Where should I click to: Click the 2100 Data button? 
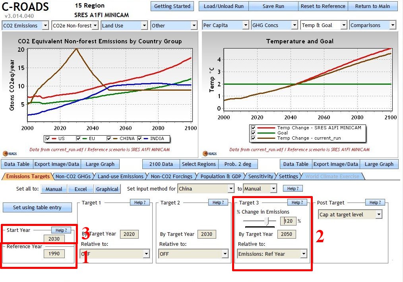(161, 164)
